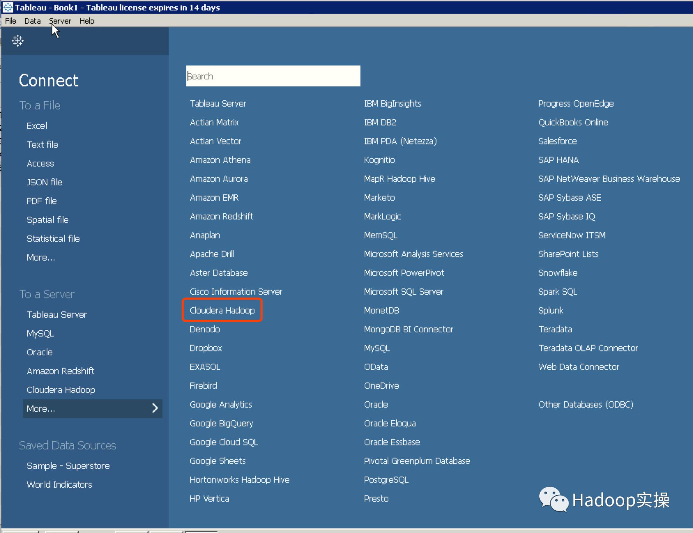The image size is (693, 533).
Task: Choose Amazon Athena connector
Action: [x=220, y=160]
